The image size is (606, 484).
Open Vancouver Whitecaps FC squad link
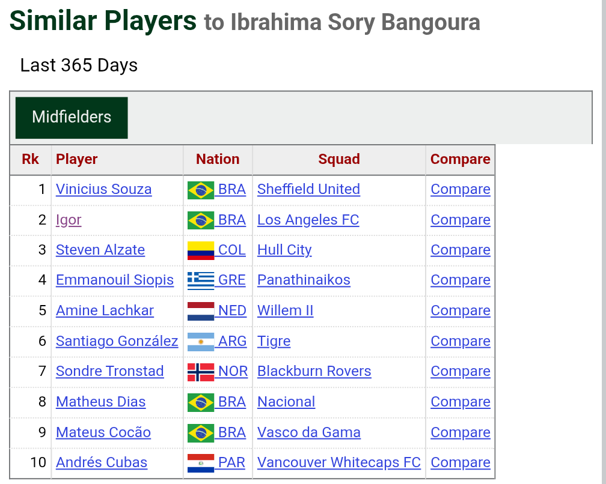(x=338, y=462)
